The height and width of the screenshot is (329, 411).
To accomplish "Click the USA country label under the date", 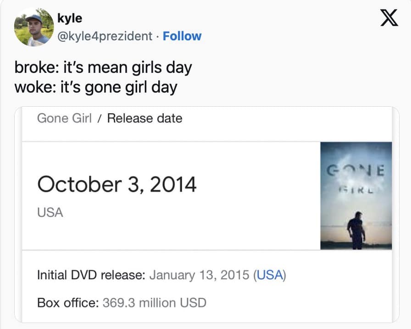I will click(x=50, y=213).
